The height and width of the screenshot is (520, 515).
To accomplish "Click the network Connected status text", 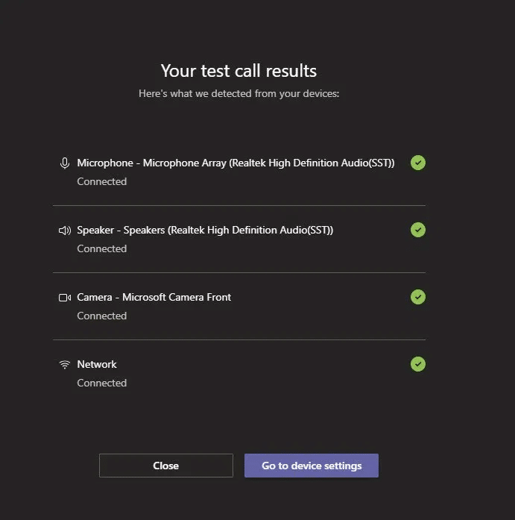I will (102, 383).
